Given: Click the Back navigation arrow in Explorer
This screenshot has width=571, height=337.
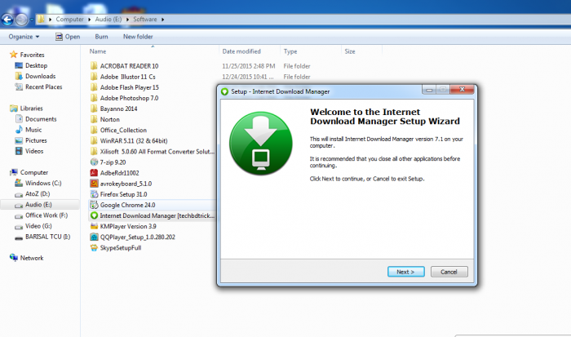Looking at the screenshot, I should point(7,20).
